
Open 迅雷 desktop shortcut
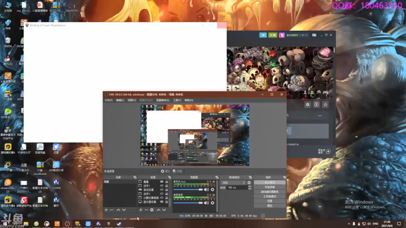click(56, 149)
